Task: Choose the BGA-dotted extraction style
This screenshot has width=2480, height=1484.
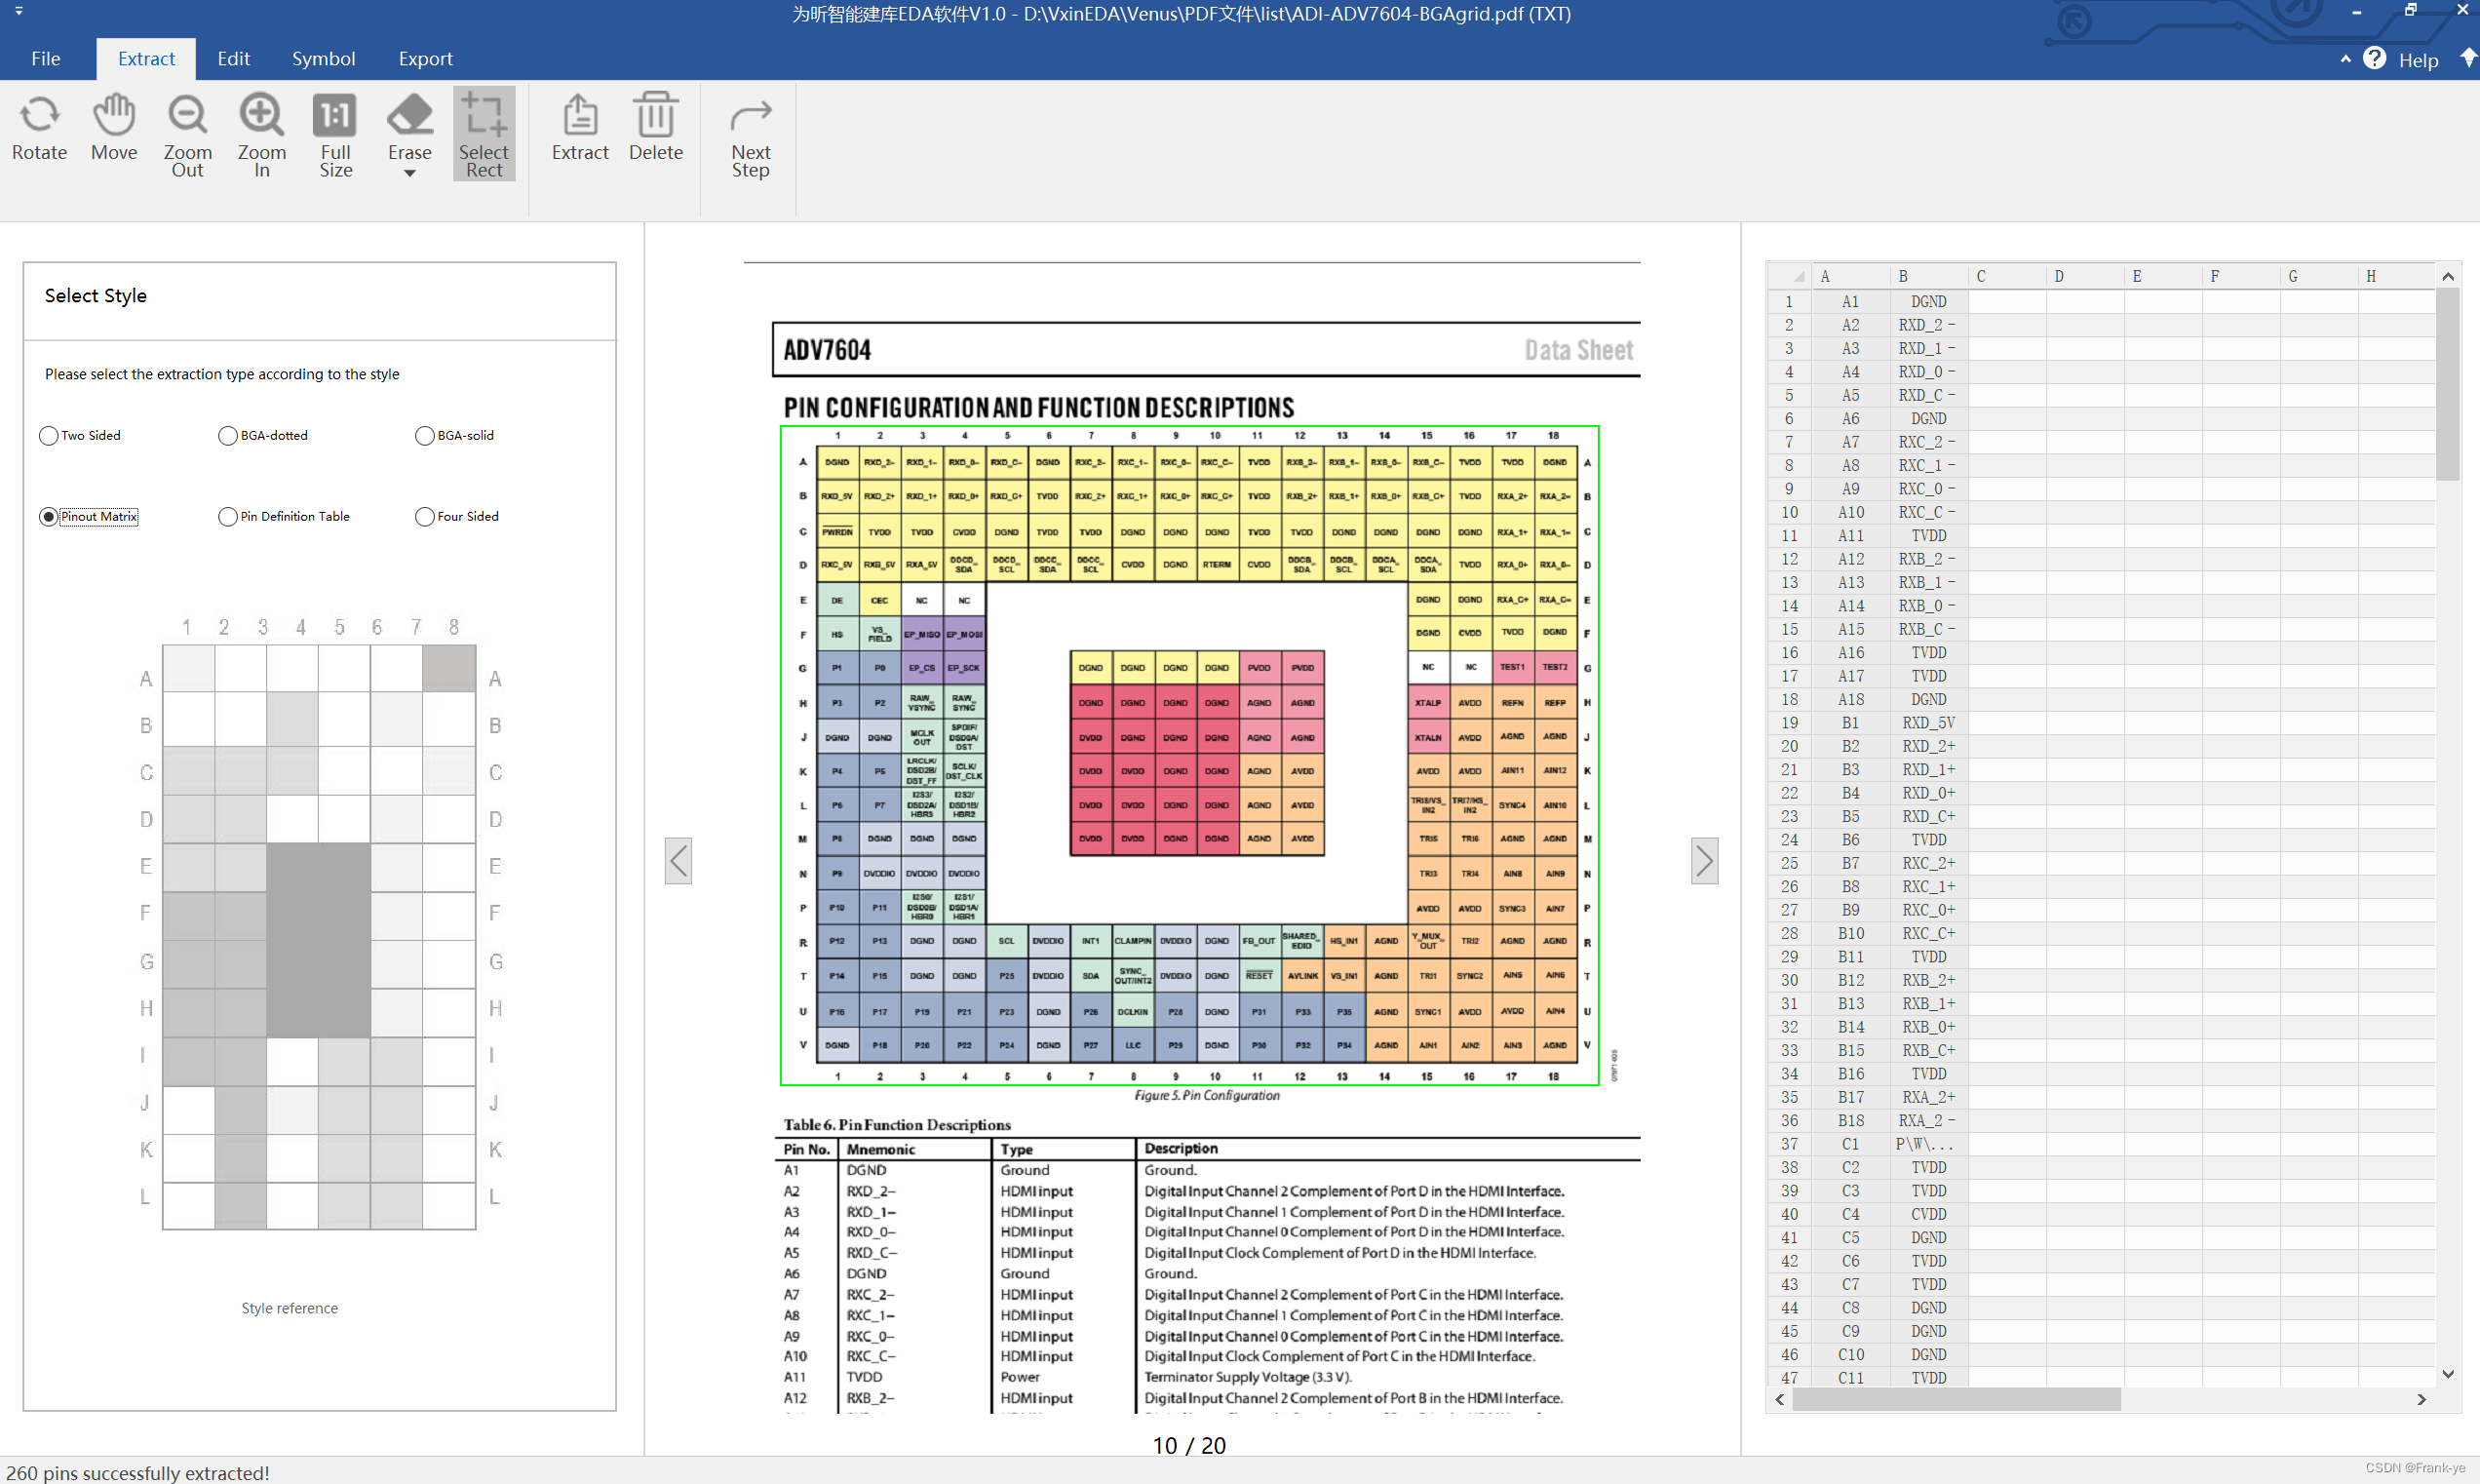Action: (228, 436)
